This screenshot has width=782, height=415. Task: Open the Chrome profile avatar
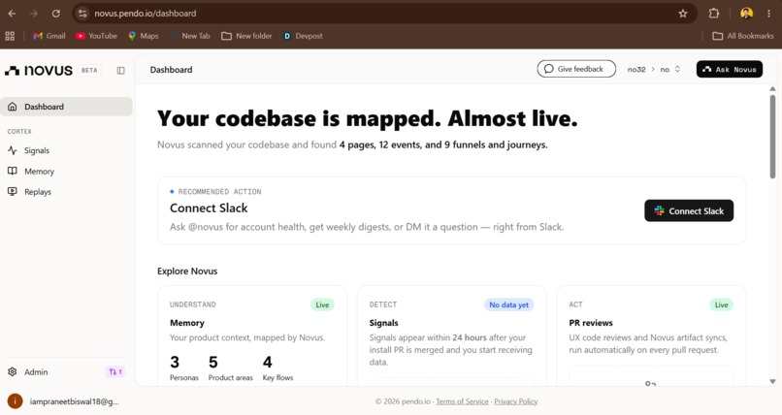coord(746,14)
